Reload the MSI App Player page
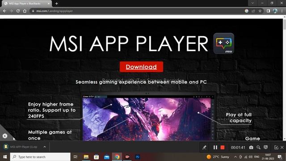 pyautogui.click(x=18, y=11)
